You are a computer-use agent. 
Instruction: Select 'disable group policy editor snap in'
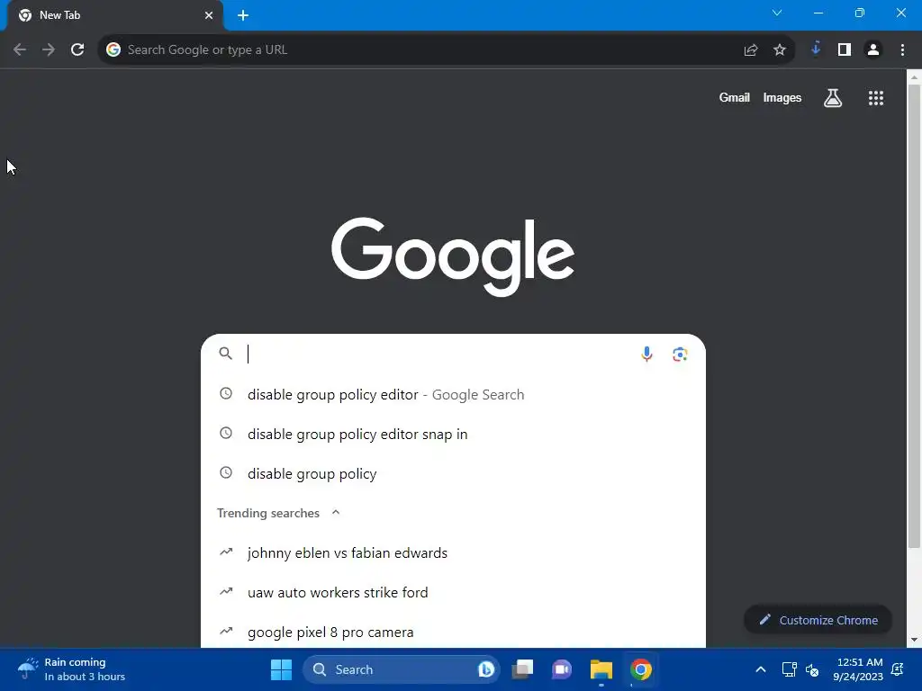(453, 434)
